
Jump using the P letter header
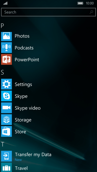click(2, 26)
